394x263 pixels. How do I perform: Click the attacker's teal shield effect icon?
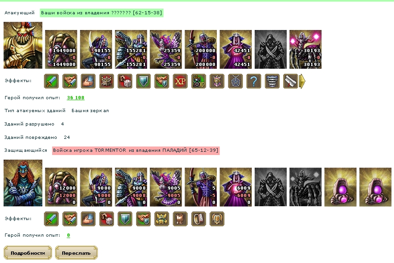(x=143, y=81)
